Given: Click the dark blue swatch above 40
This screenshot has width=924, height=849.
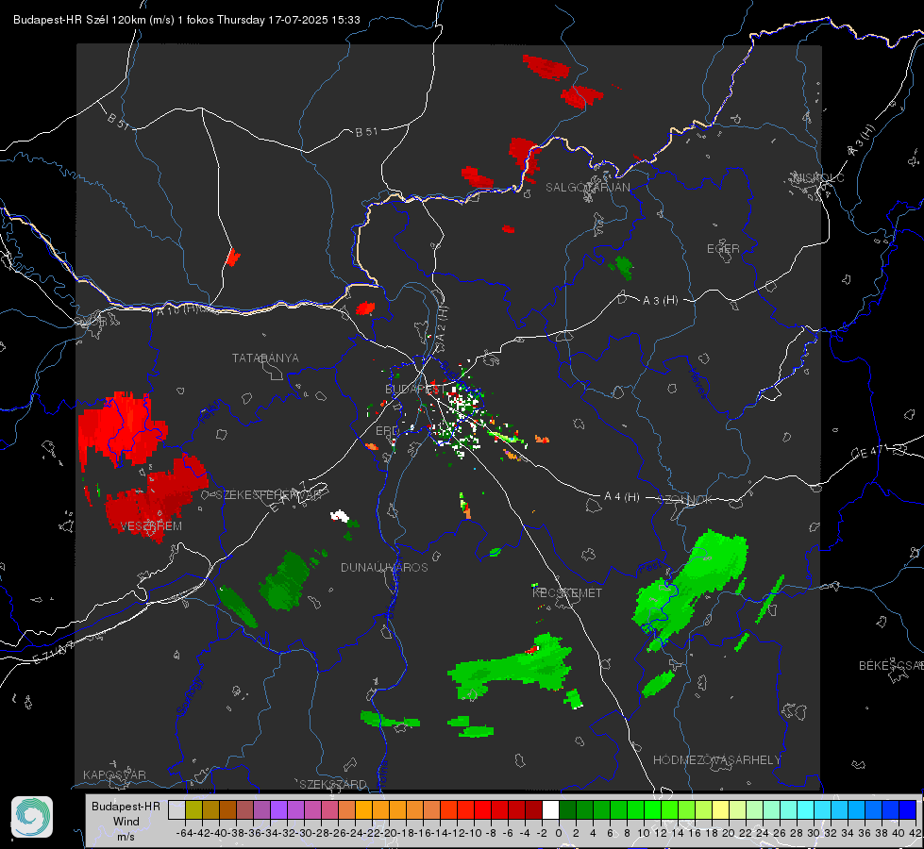Looking at the screenshot, I should [908, 809].
